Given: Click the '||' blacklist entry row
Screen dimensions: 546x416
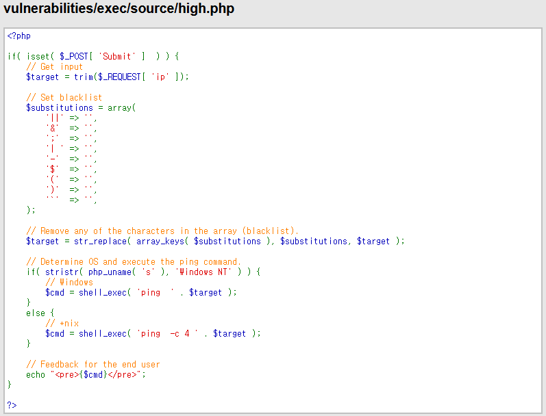Looking at the screenshot, I should (x=71, y=118).
